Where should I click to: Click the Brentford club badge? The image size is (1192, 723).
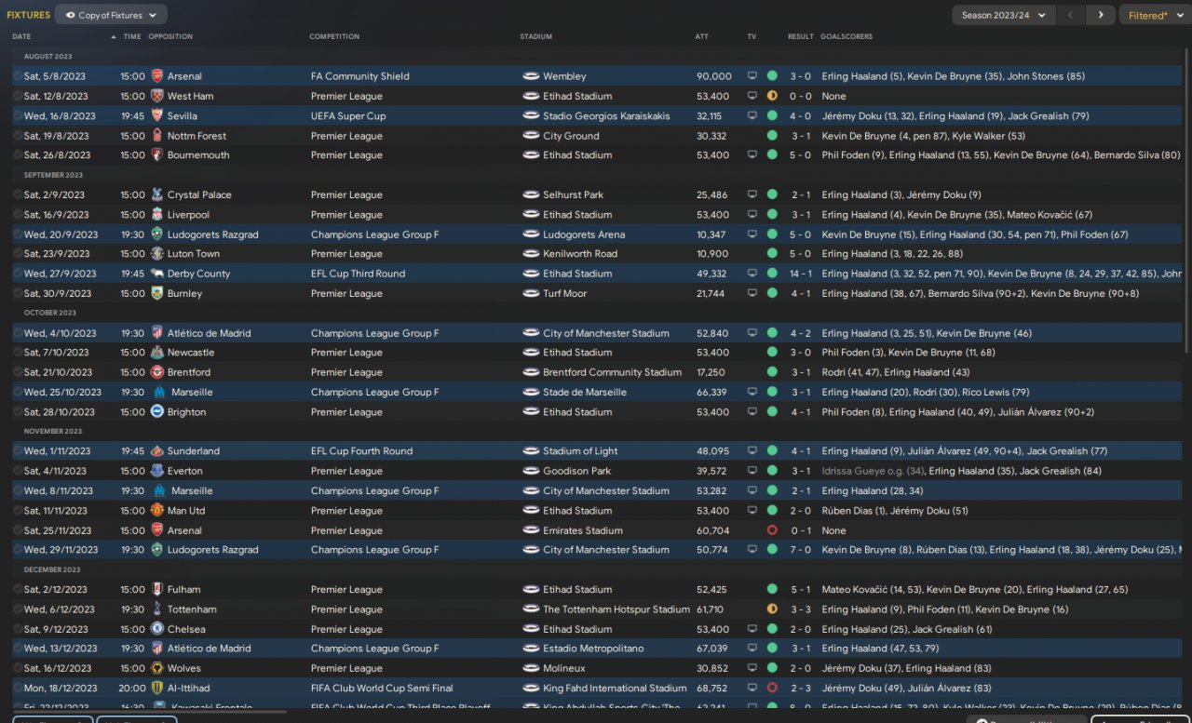(x=157, y=372)
